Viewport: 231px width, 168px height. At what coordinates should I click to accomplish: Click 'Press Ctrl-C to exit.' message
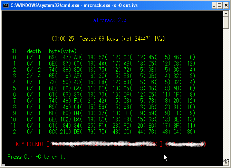point(36,157)
